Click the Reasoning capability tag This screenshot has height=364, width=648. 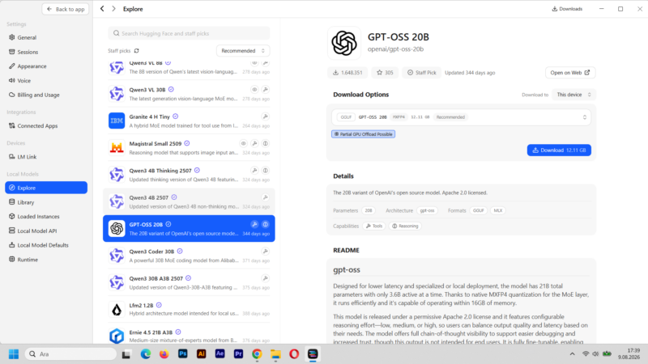[x=405, y=226]
